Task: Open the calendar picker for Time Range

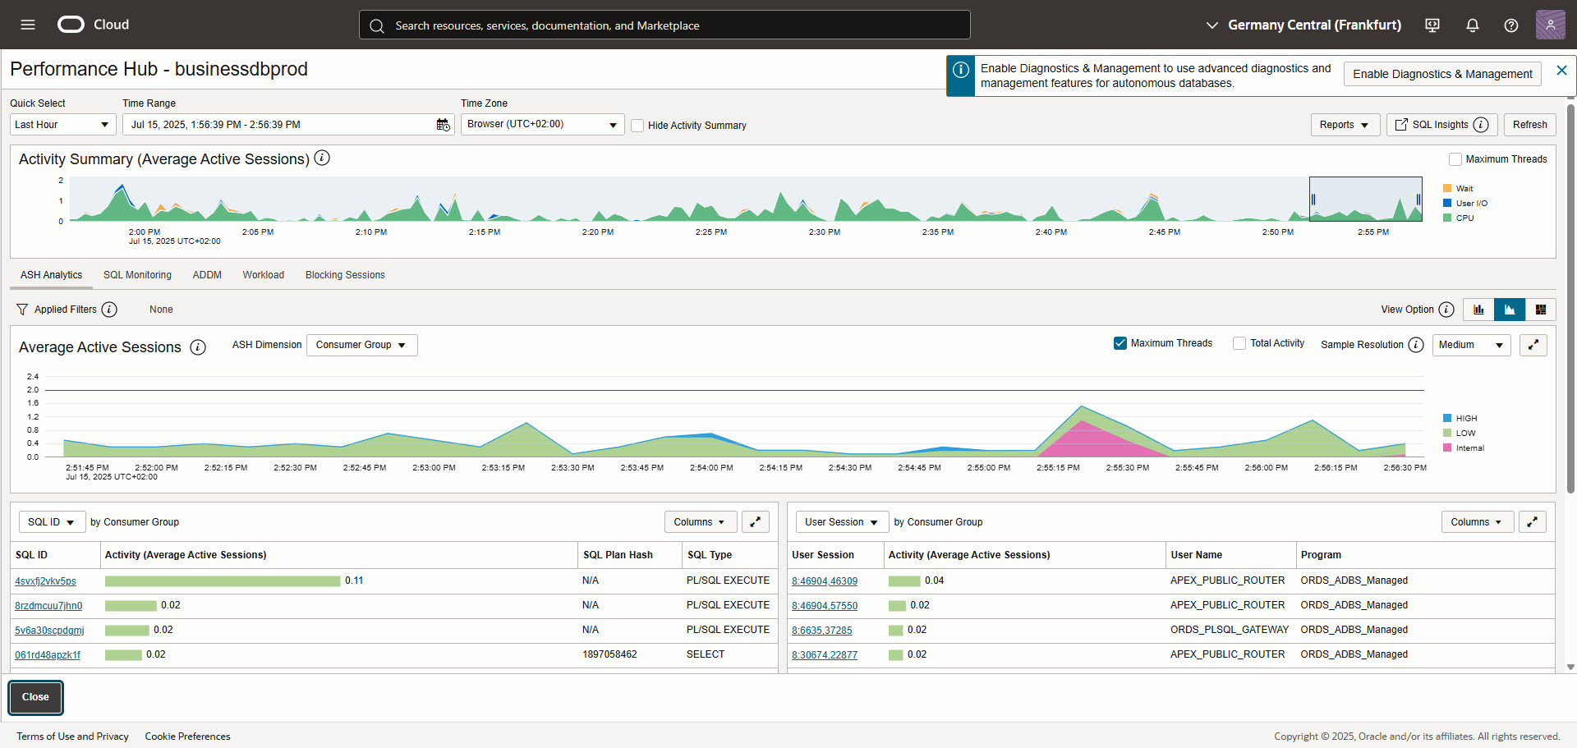Action: 443,125
